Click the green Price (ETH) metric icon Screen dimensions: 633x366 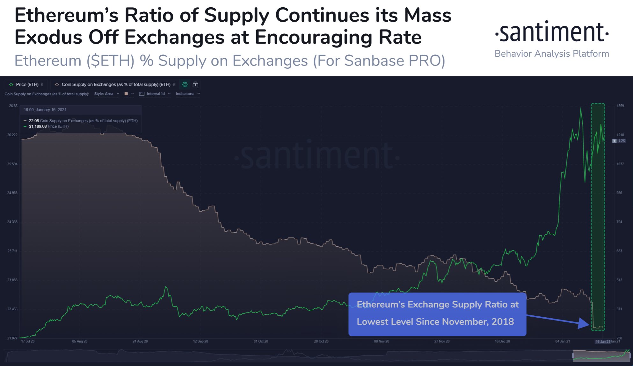[x=11, y=84]
